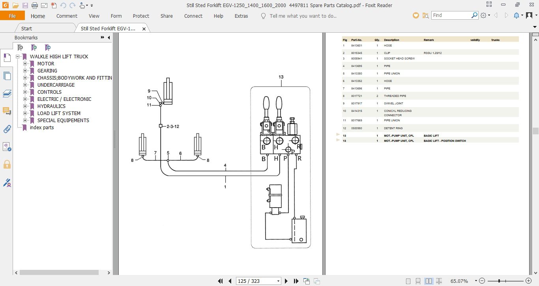Toggle single page view mode
The height and width of the screenshot is (286, 539).
pos(408,281)
